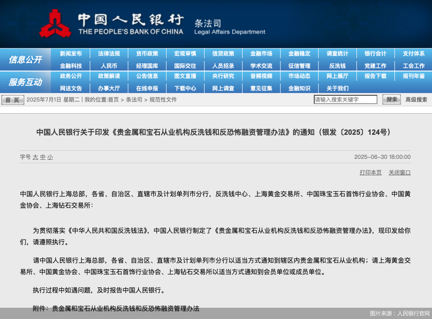
Task: Open 调查统计 section
Action: coord(338,54)
